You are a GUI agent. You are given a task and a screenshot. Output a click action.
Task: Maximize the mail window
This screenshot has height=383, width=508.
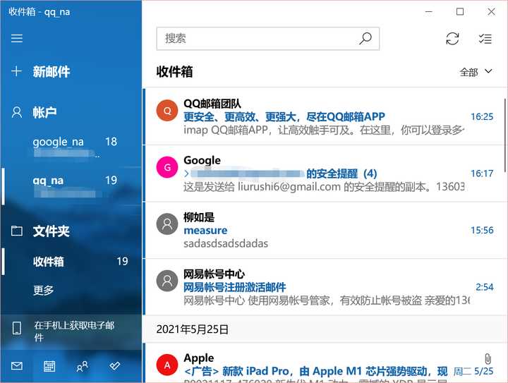[460, 12]
